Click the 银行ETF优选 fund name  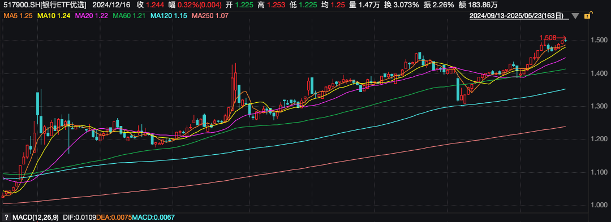(57, 5)
